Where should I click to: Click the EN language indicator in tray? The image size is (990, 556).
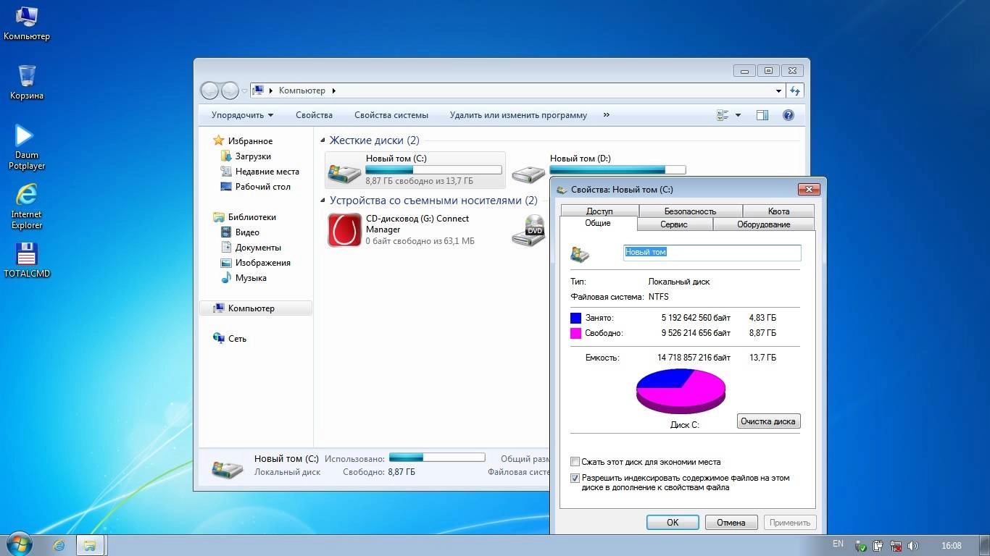(x=838, y=544)
